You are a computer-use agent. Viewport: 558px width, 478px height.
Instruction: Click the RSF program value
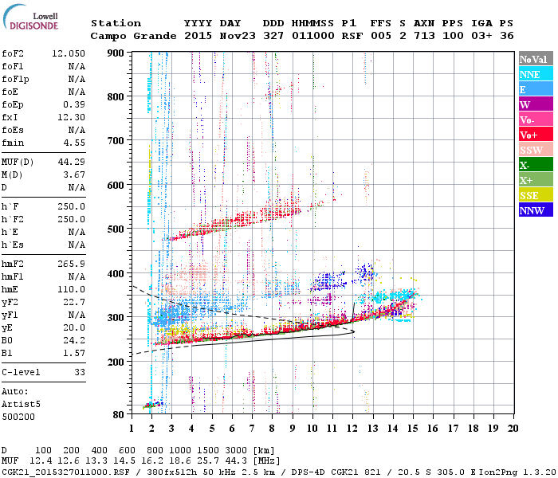point(352,36)
